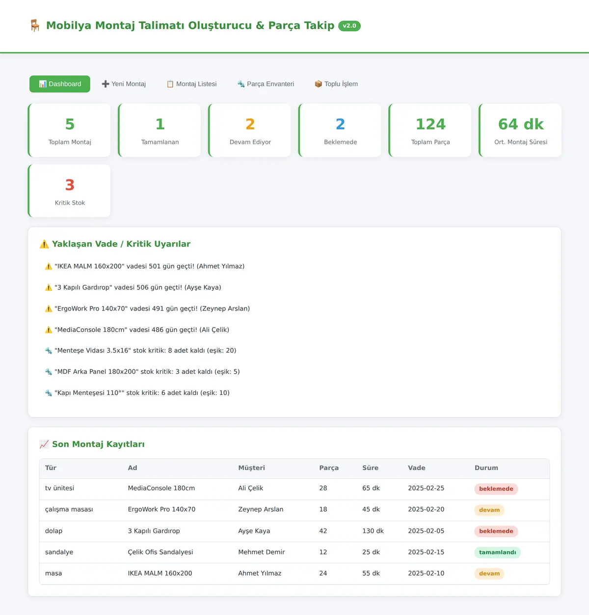This screenshot has width=589, height=615.
Task: Click bolt icon of Menteşe Vidası stock alert
Action: click(x=49, y=351)
